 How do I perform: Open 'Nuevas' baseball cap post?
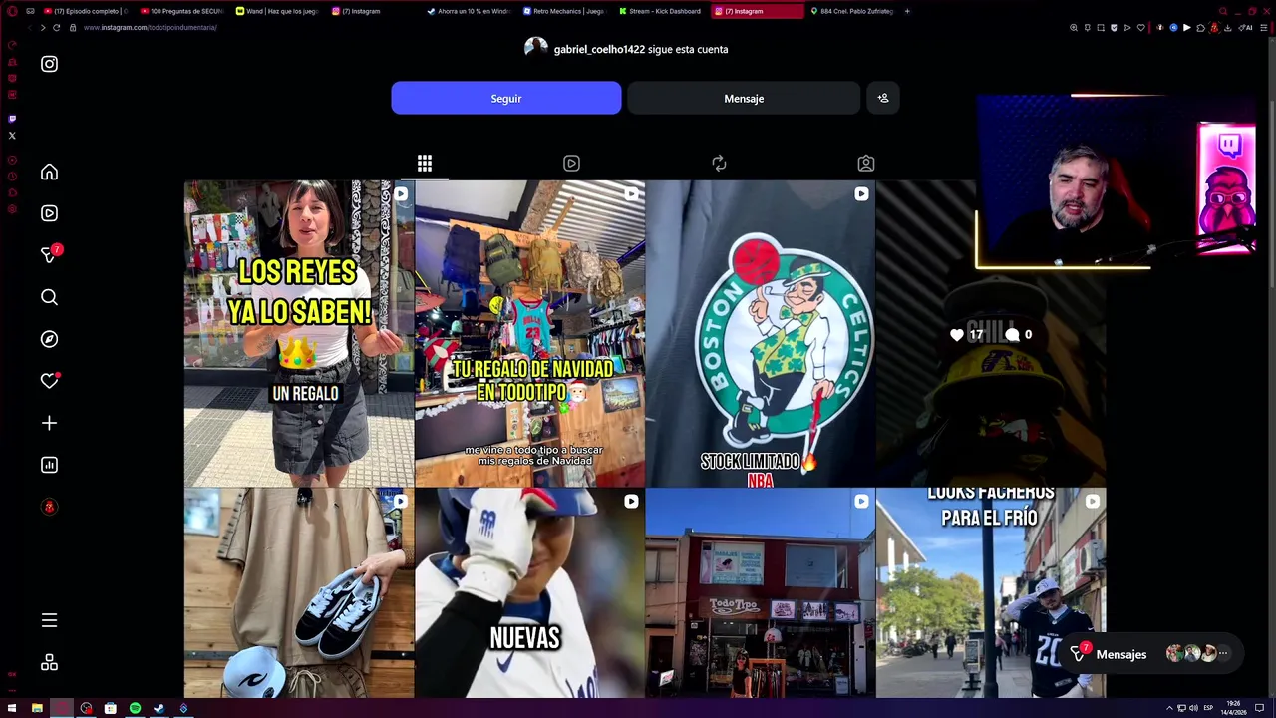coord(529,592)
